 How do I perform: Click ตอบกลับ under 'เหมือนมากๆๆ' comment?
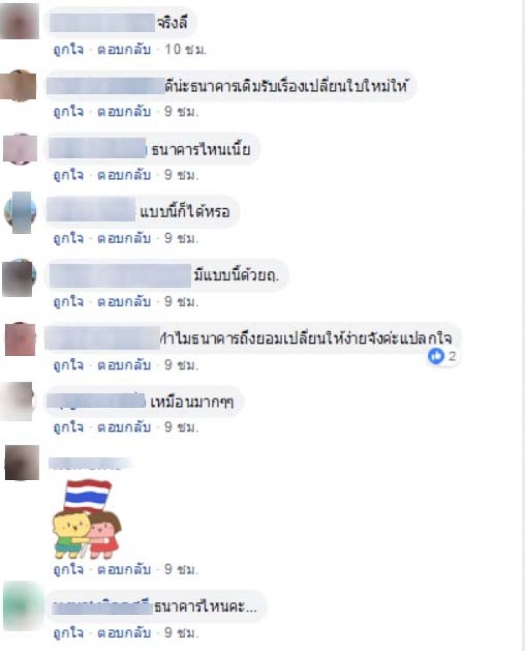pyautogui.click(x=123, y=427)
